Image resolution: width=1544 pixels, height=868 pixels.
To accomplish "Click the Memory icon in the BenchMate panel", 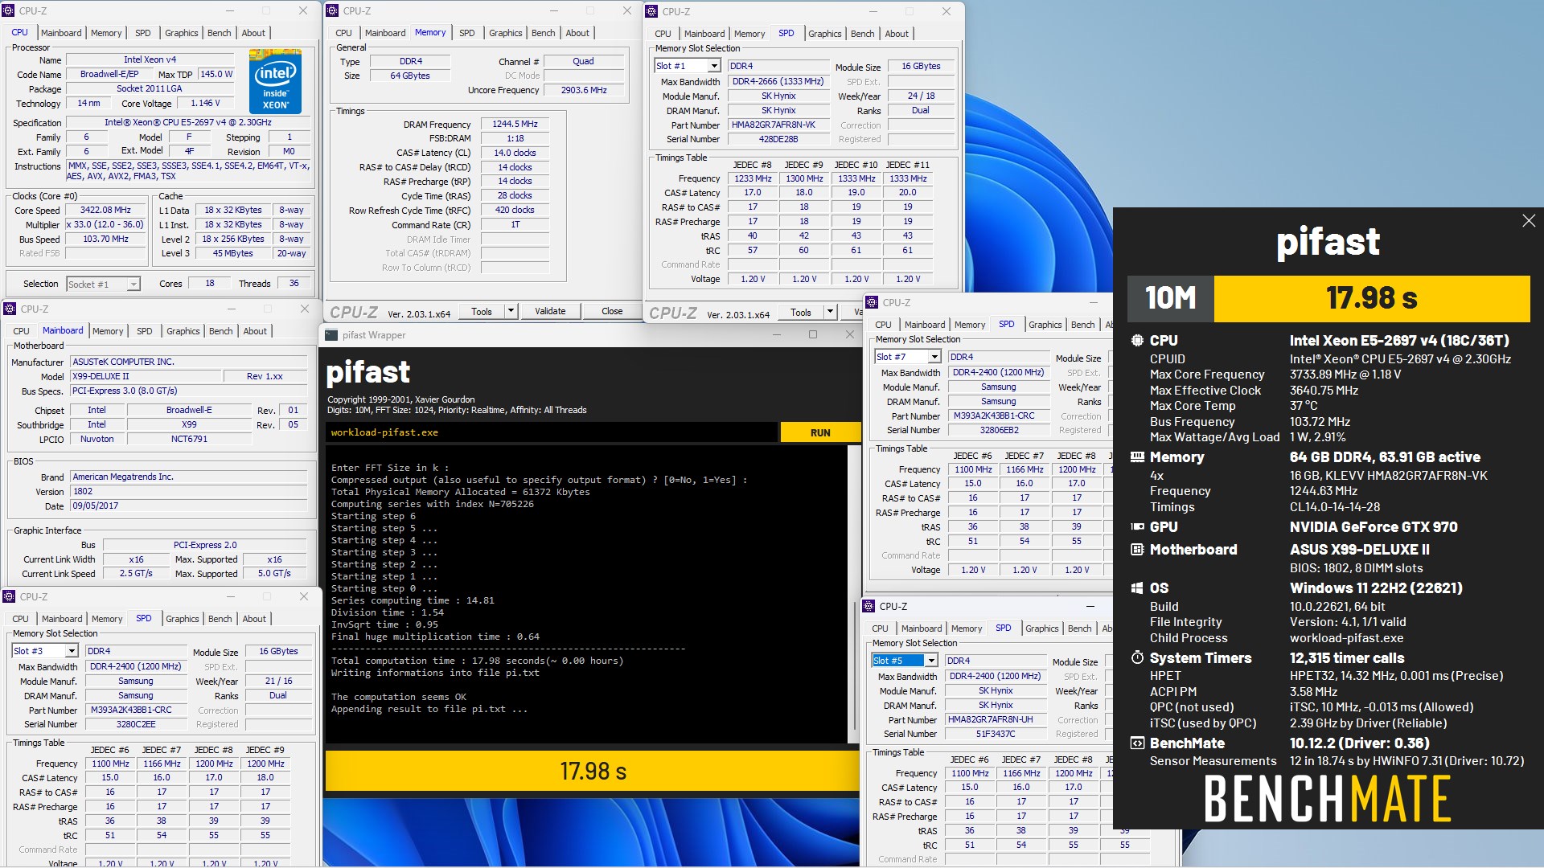I will (1137, 457).
